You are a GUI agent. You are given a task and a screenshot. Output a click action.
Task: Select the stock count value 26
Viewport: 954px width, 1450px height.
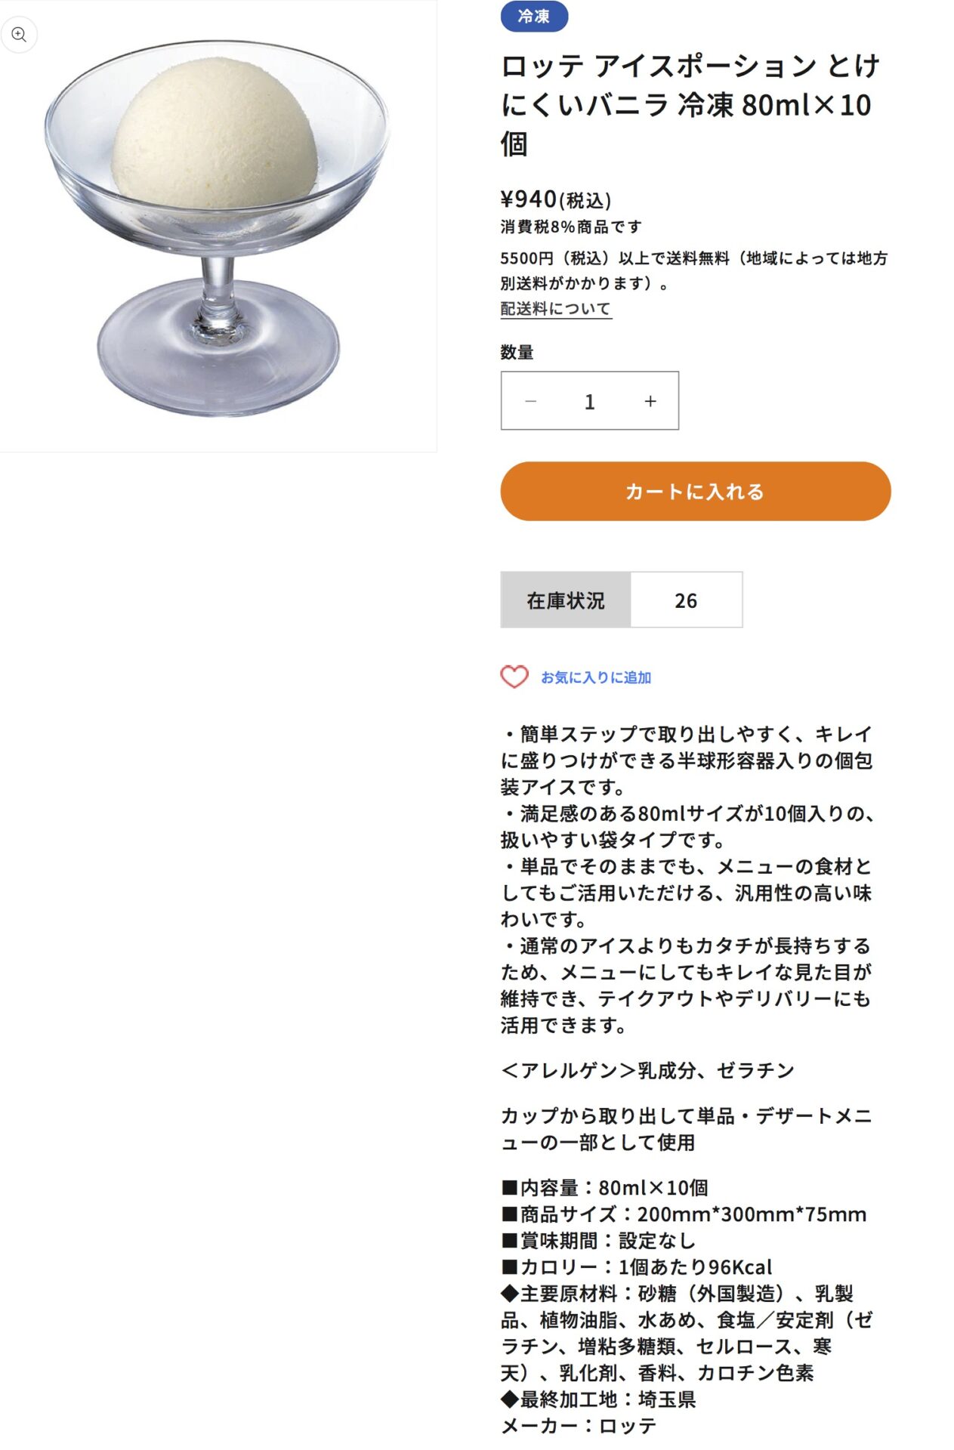685,600
